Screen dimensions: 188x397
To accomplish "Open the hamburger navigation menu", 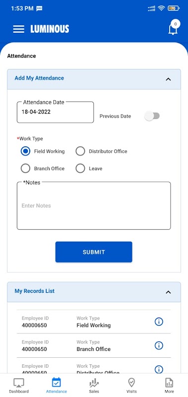I will [19, 29].
